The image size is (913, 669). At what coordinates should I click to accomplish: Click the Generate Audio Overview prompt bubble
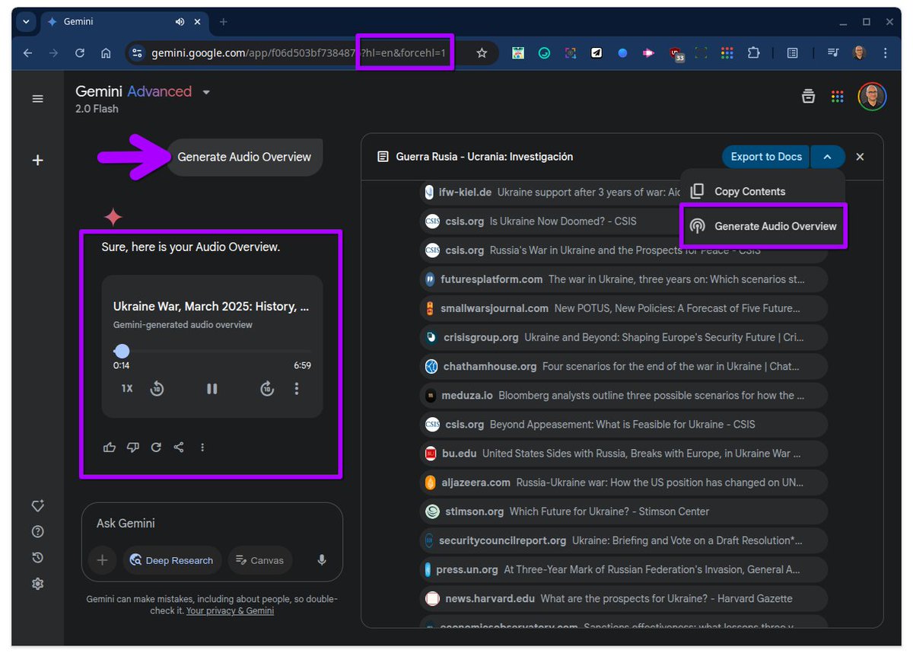click(x=244, y=158)
